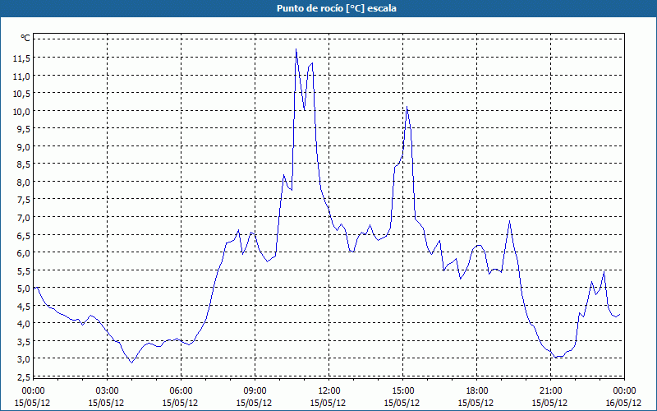Click the 15:00 time label
This screenshot has width=657, height=411.
(402, 390)
